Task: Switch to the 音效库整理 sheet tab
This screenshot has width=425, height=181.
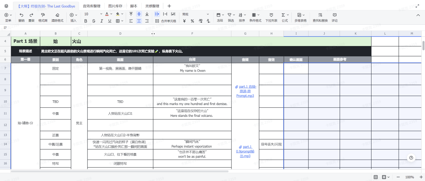Action: pos(92,6)
